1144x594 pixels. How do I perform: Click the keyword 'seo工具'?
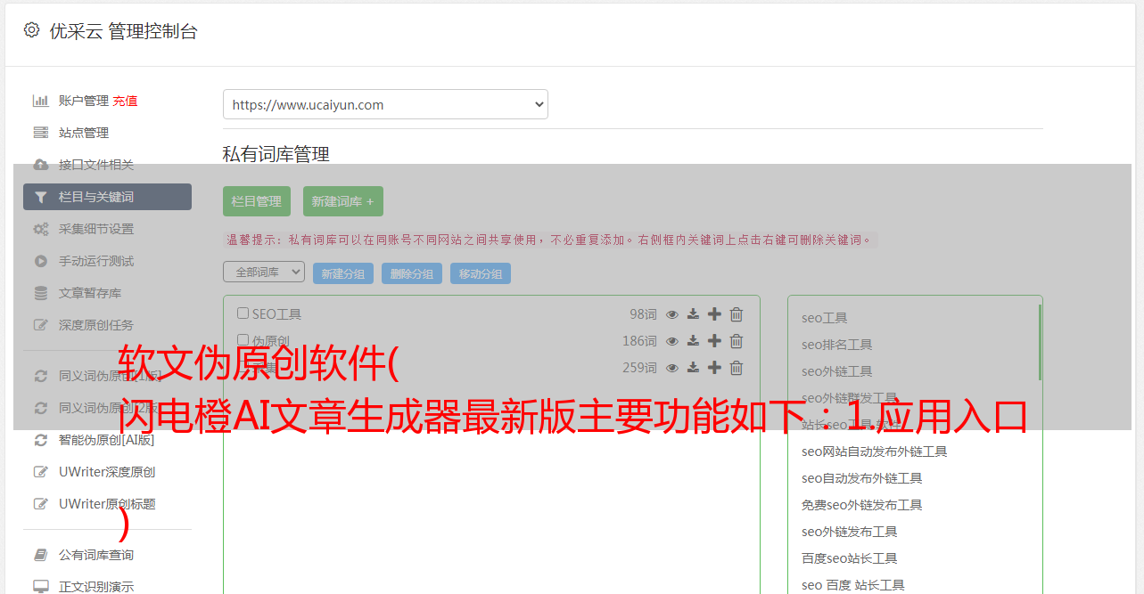pos(825,318)
